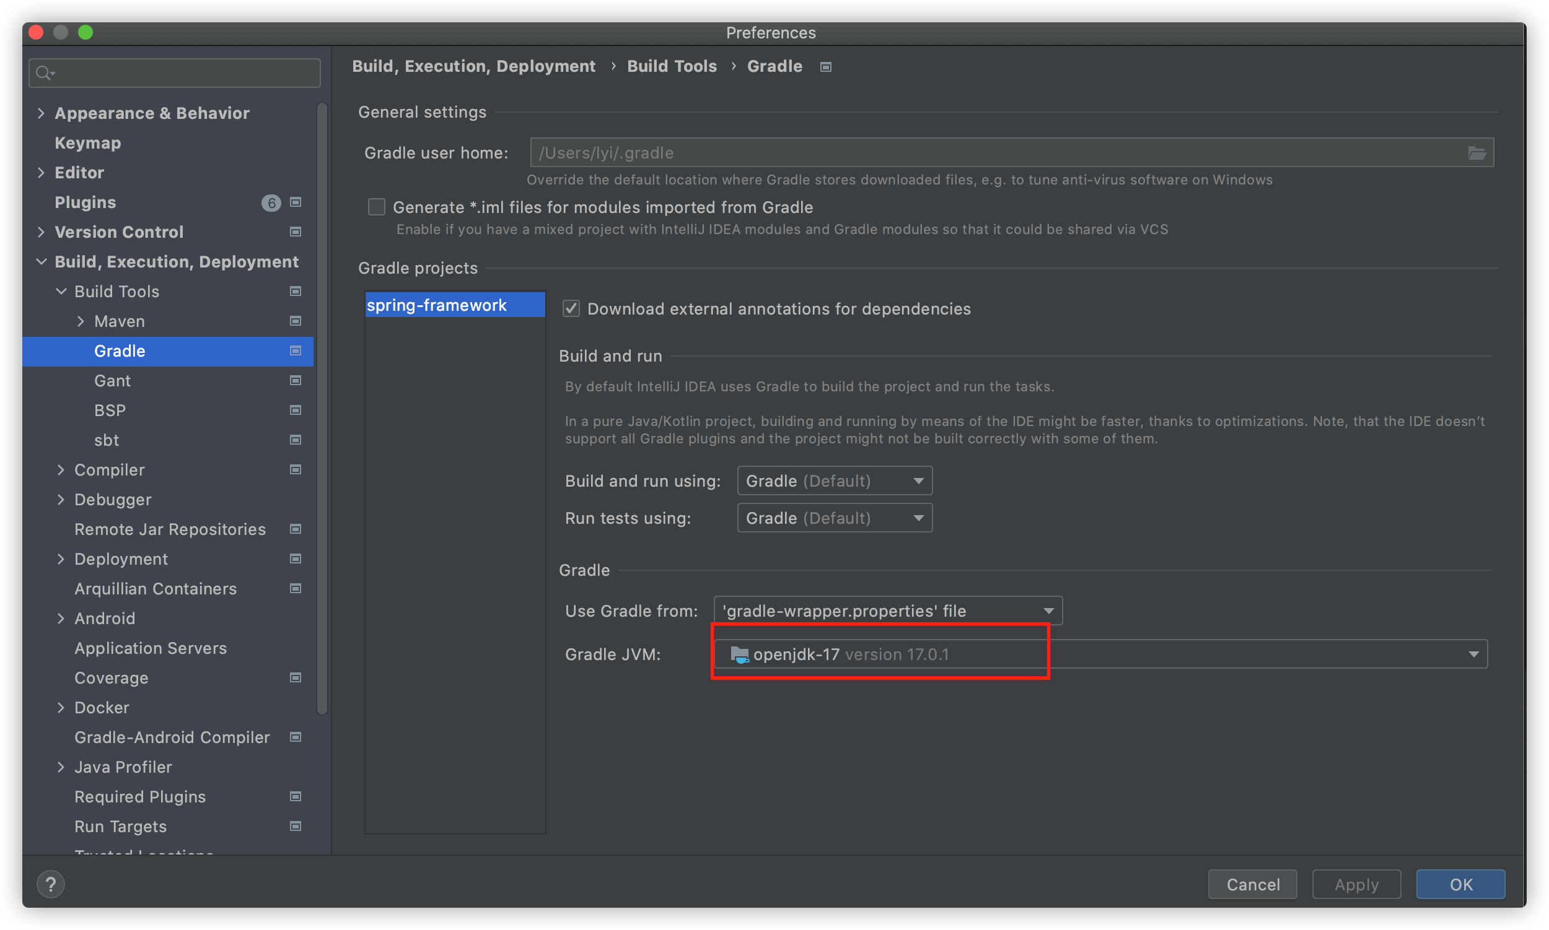Collapse the Build Tools tree node

click(x=61, y=291)
